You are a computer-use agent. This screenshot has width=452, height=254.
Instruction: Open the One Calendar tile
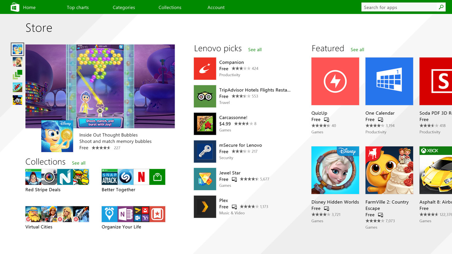(389, 81)
